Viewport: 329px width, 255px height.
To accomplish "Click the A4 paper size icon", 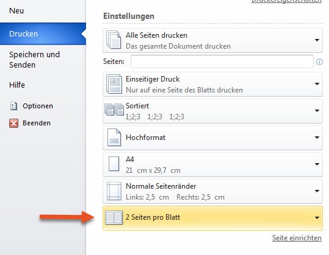I will (x=114, y=164).
